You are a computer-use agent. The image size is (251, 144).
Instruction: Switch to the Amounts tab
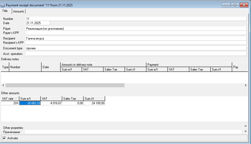tap(19, 11)
